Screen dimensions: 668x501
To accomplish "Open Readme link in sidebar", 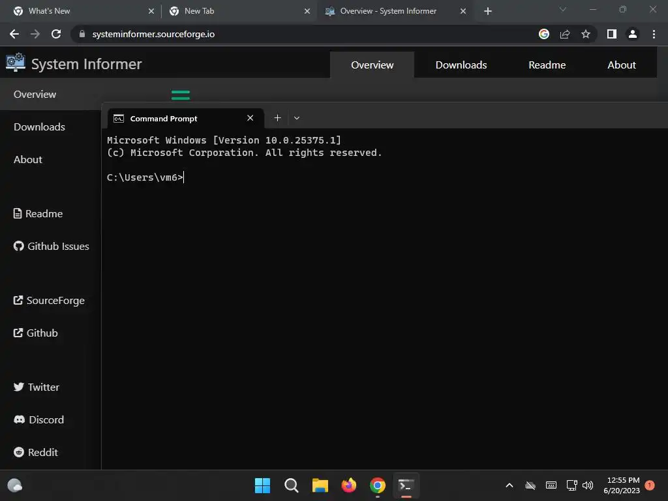I will click(38, 213).
